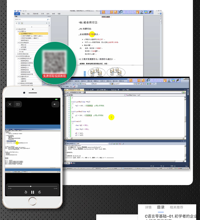Collapse the 01数据类型本质分析 navigation heading
This screenshot has width=200, height=220.
[18, 58]
